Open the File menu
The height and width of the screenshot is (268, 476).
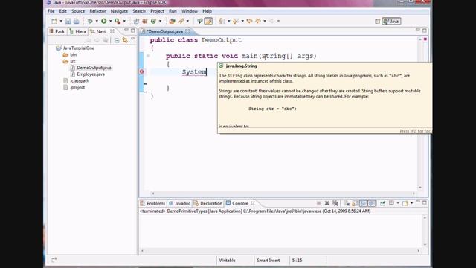(51, 11)
